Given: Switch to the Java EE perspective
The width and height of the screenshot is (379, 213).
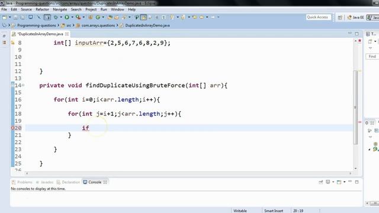Looking at the screenshot, I should point(355,17).
